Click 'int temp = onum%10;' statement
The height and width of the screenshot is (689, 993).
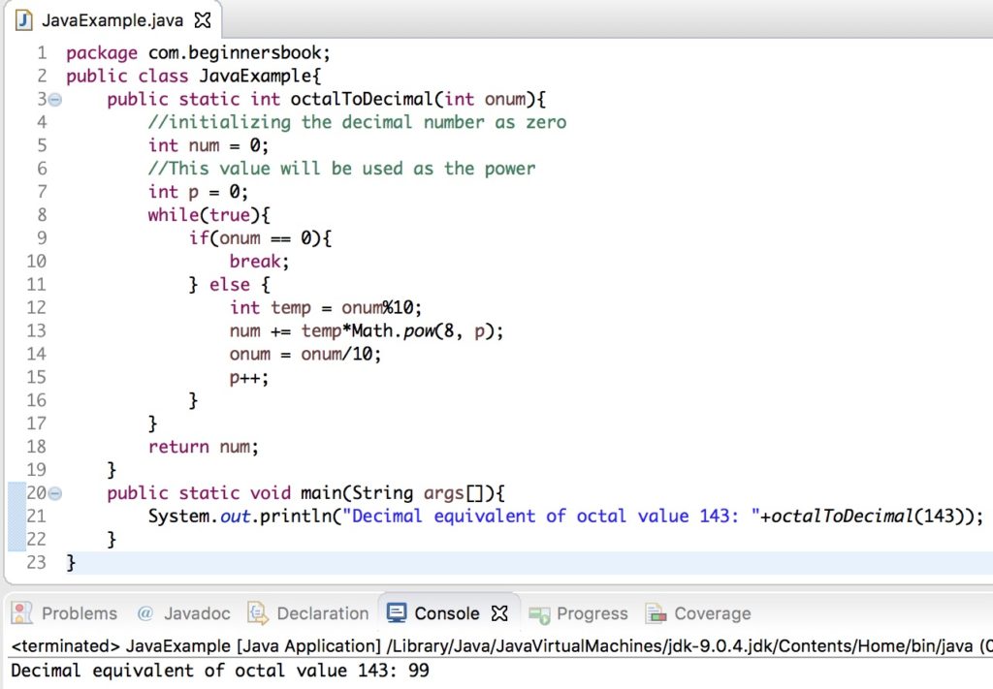point(326,308)
